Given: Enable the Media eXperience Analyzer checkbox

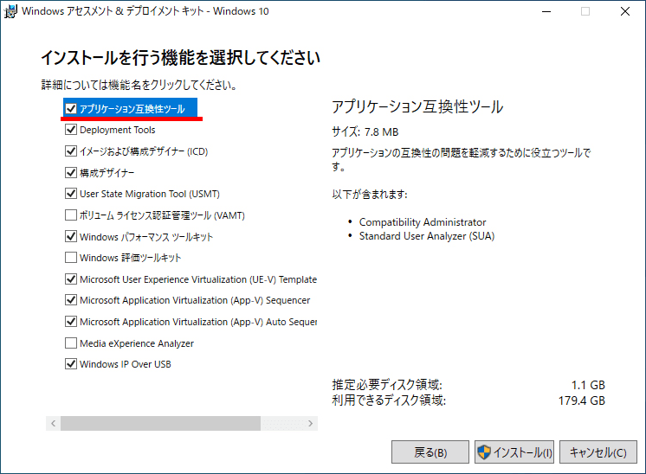Looking at the screenshot, I should click(71, 343).
